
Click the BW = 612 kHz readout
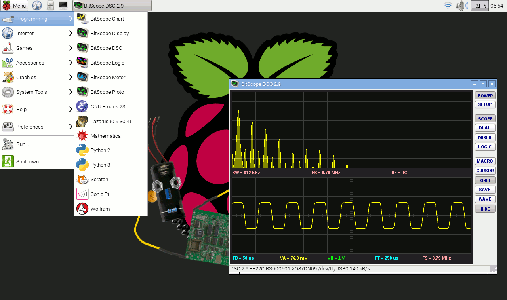246,173
